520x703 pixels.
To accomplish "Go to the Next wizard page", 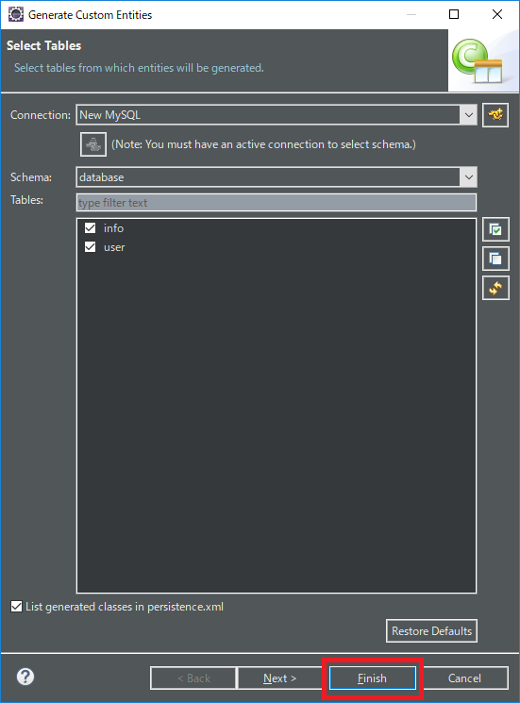I will tap(280, 678).
